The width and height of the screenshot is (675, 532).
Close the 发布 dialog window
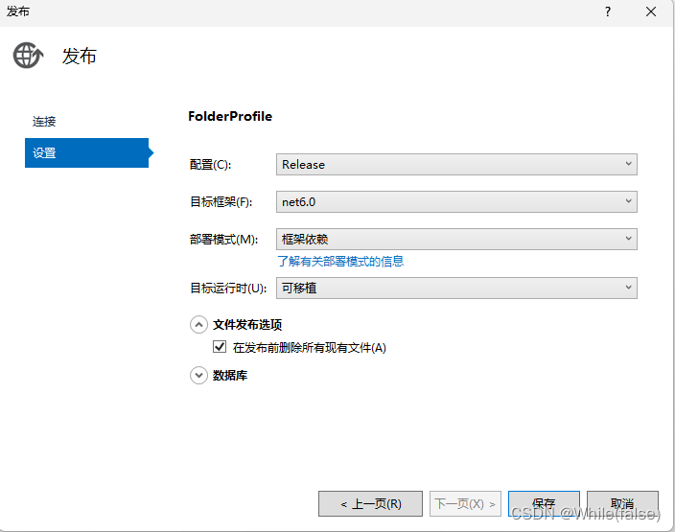tap(651, 12)
